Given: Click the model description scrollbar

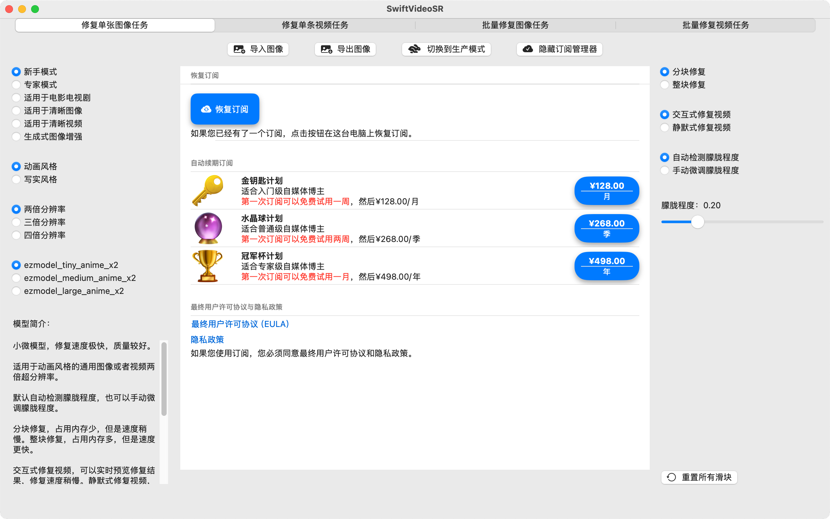Looking at the screenshot, I should pos(164,379).
